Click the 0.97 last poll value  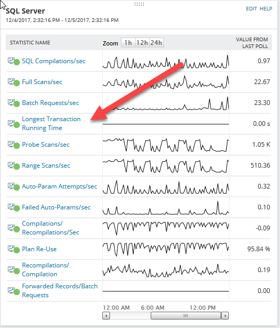point(264,61)
